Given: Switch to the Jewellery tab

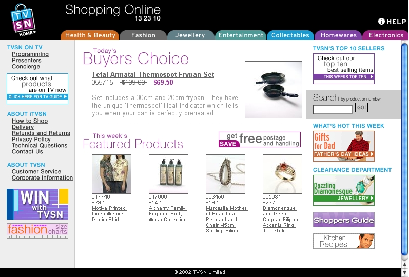Looking at the screenshot, I should click(x=190, y=35).
